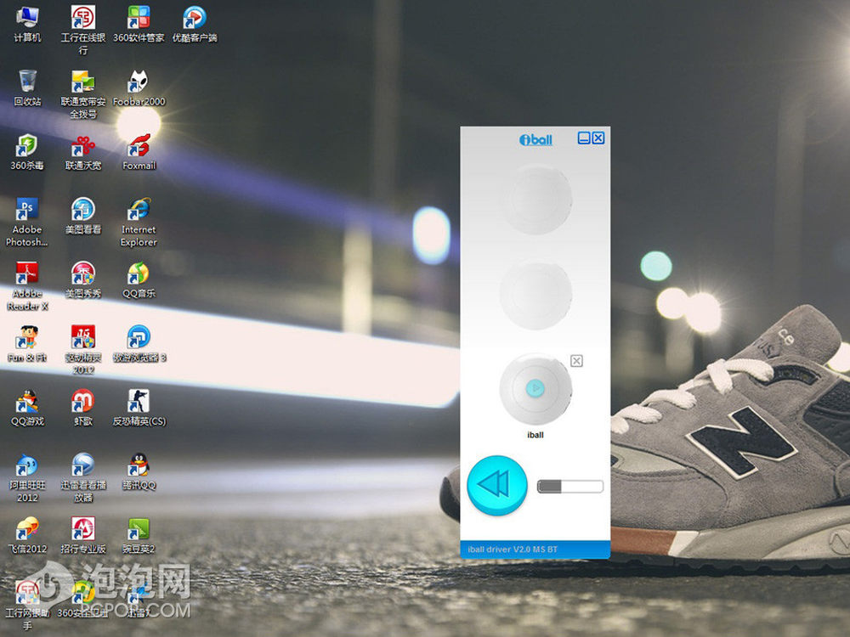Launch Foxmail email client
Image resolution: width=850 pixels, height=637 pixels.
139,152
